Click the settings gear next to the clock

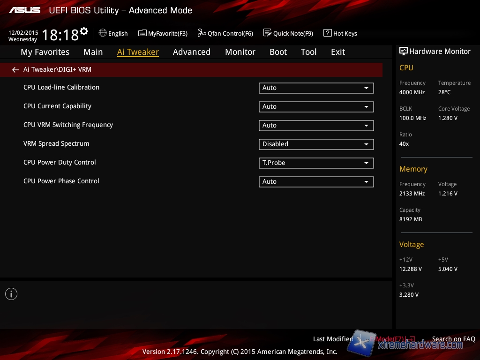pyautogui.click(x=84, y=31)
